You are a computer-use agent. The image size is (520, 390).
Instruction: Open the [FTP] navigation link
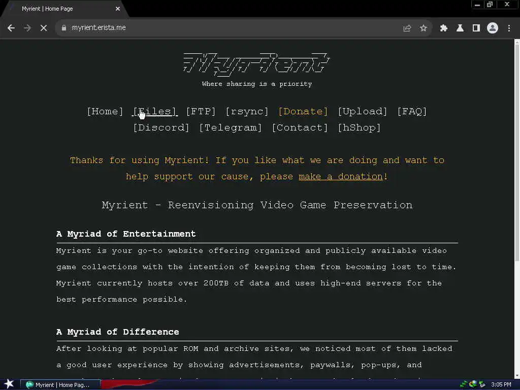tap(201, 111)
